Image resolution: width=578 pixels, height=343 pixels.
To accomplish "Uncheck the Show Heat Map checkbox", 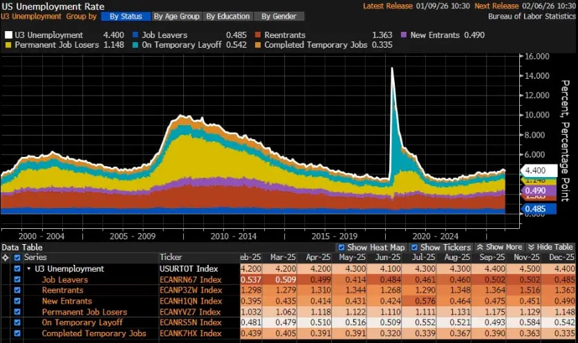I will (x=341, y=247).
